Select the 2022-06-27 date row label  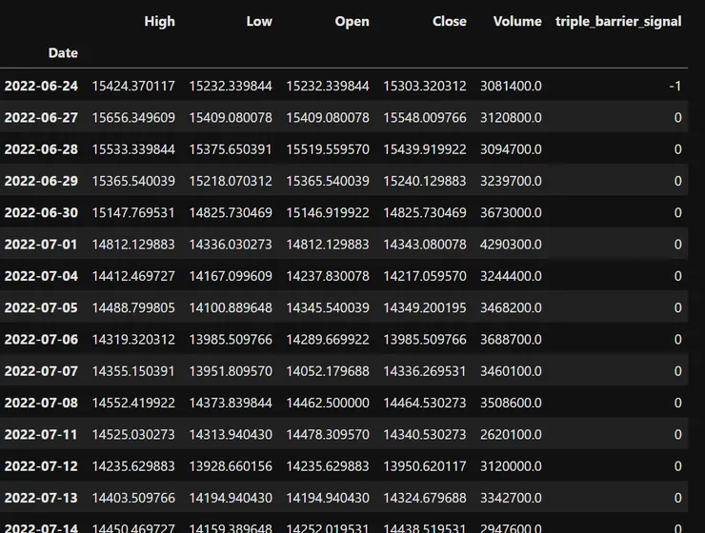[41, 118]
